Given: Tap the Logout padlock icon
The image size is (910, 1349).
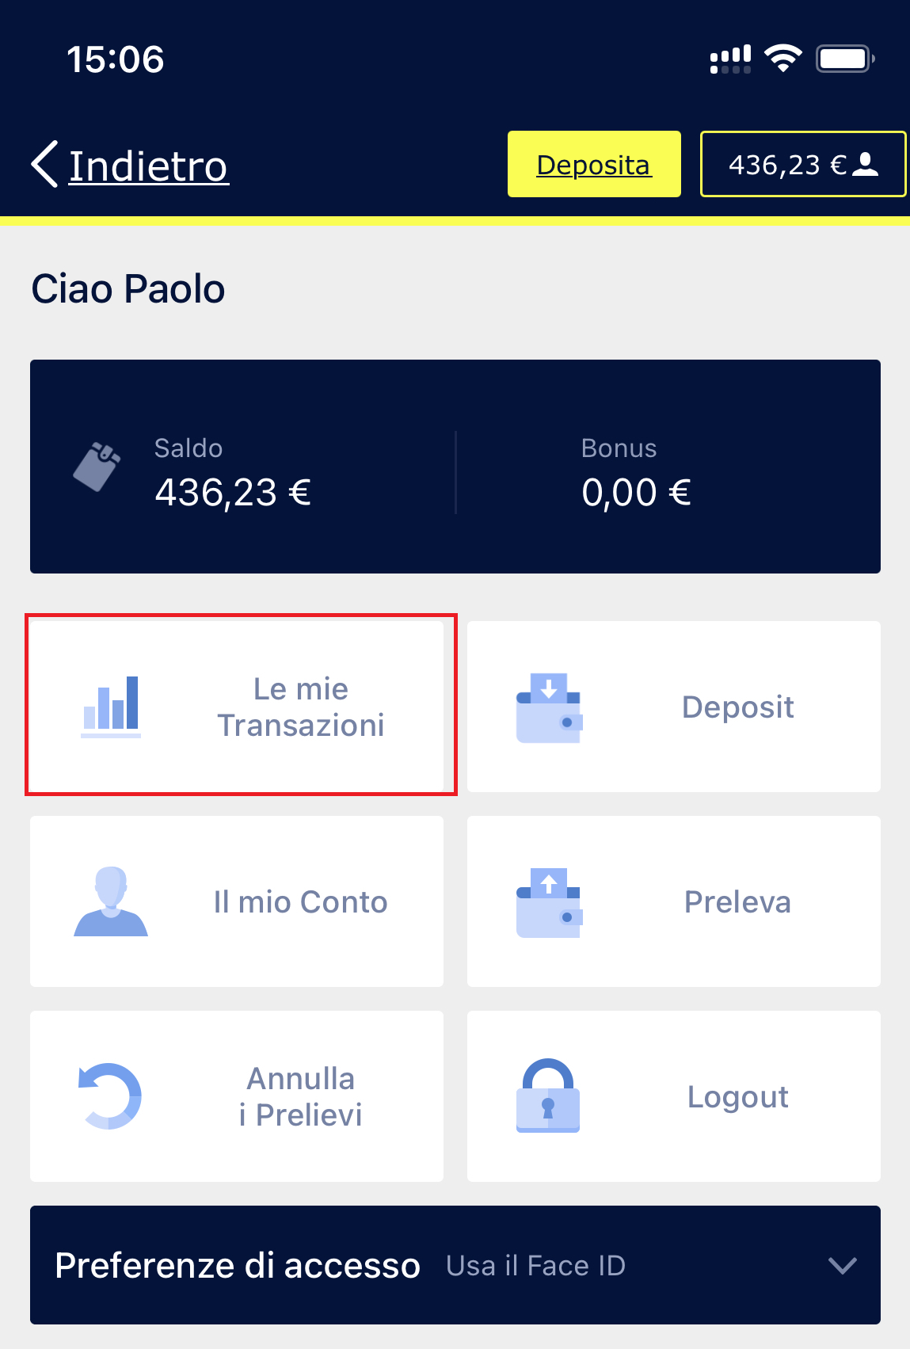Looking at the screenshot, I should 548,1096.
